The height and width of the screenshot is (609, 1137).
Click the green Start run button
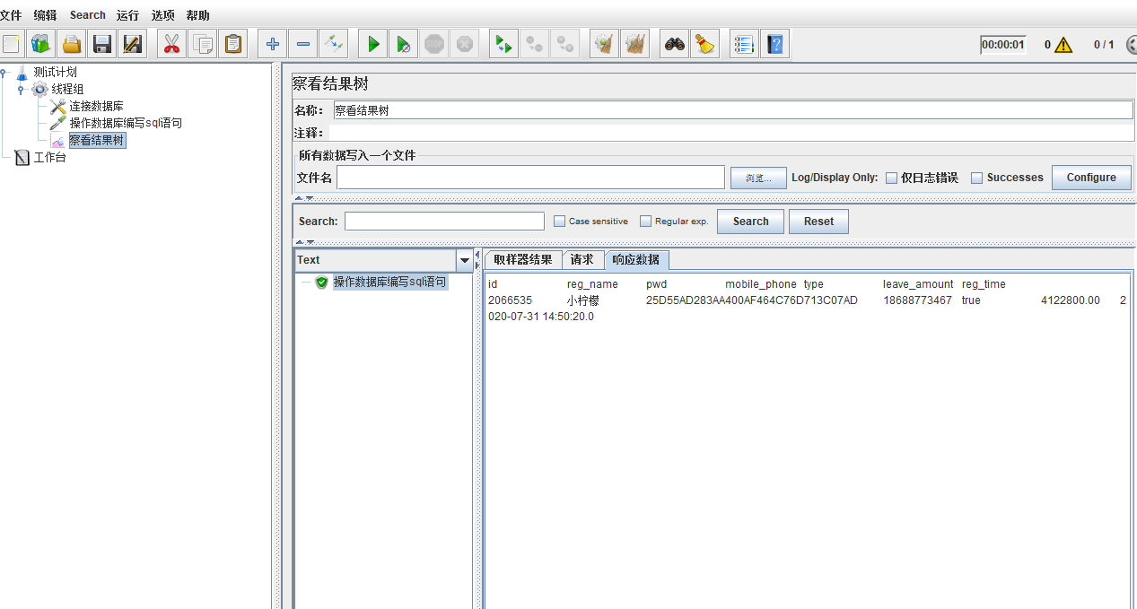point(373,43)
